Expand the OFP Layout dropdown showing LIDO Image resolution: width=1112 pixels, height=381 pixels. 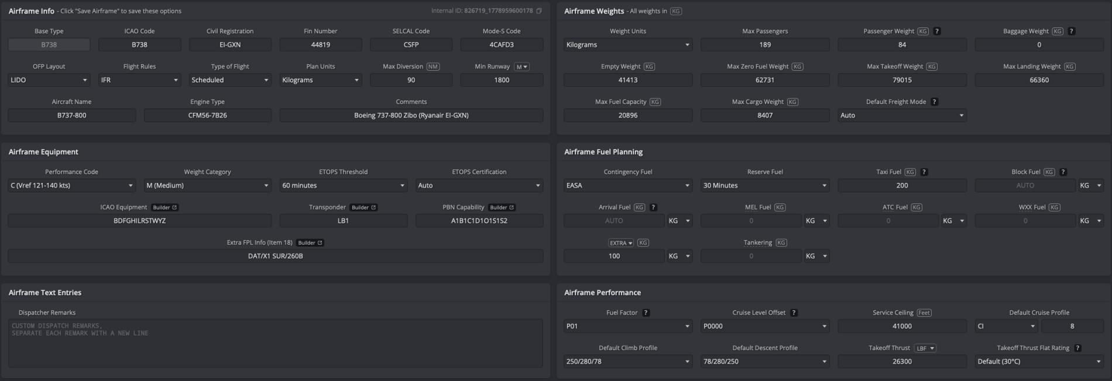pos(49,80)
